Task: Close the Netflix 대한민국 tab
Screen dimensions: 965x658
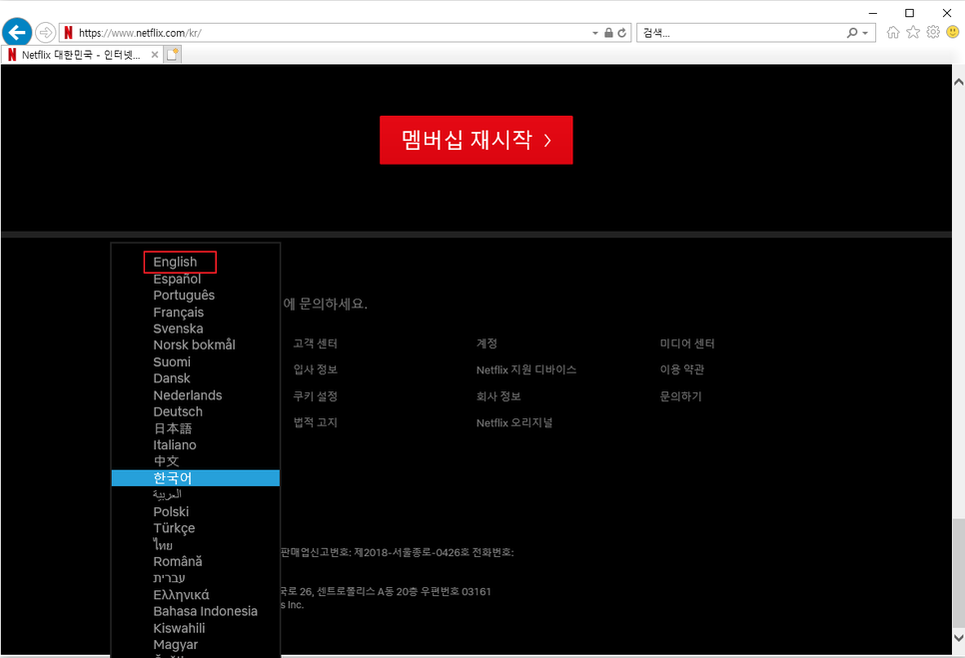Action: 155,55
